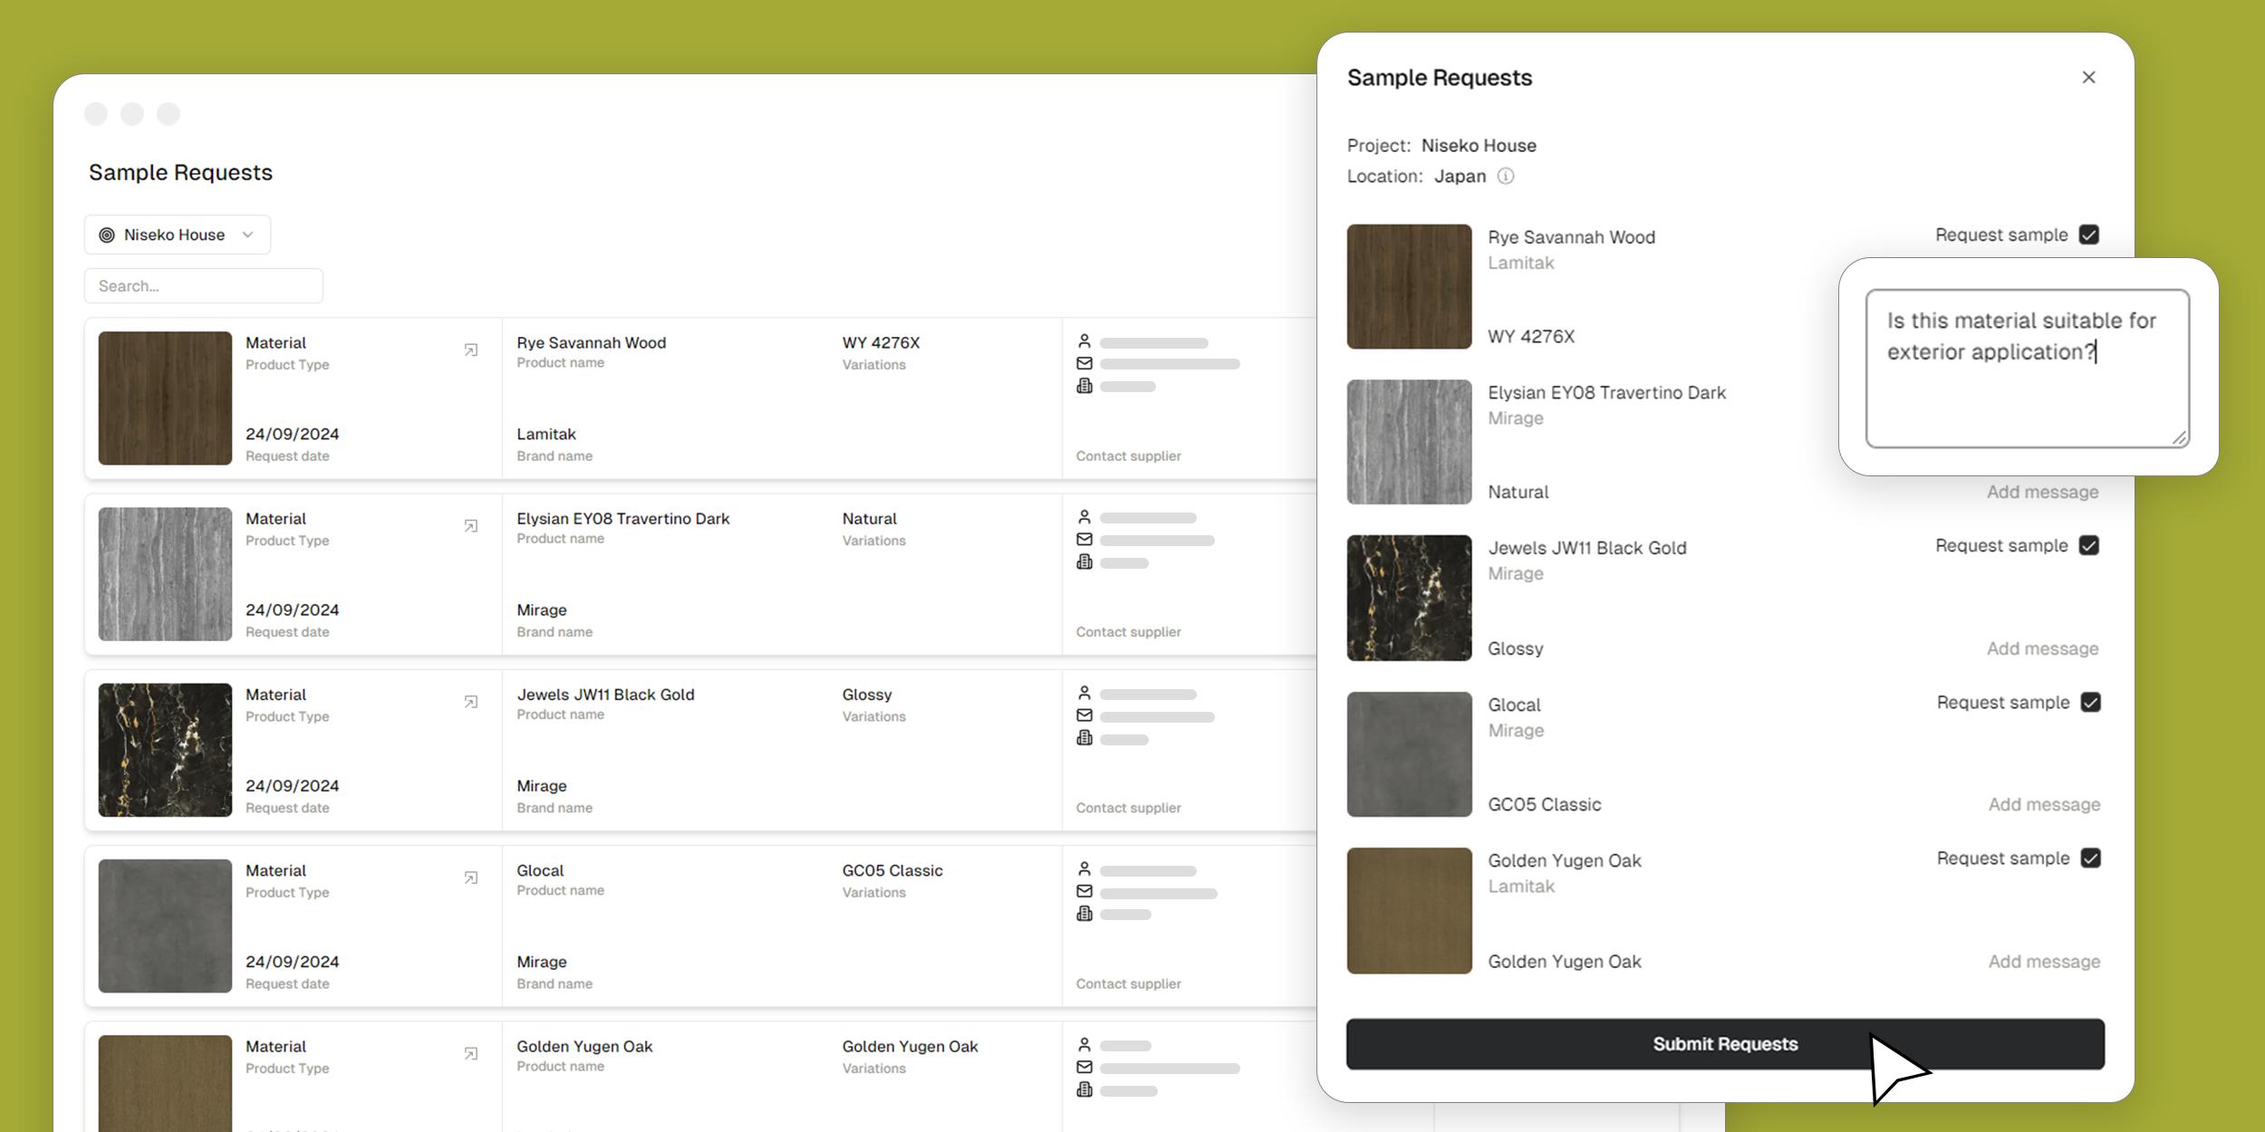Click Add message for Elysian EY08 Travertino Dark
Screen dimensions: 2265x1132
(x=2042, y=492)
